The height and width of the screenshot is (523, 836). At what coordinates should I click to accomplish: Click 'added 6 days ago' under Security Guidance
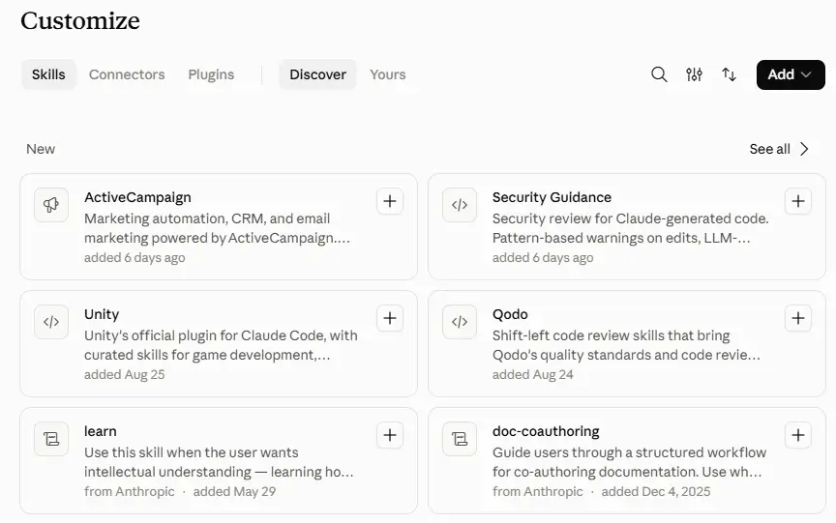tap(543, 258)
